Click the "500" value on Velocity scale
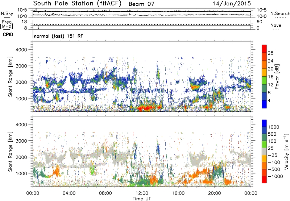 (x=273, y=134)
